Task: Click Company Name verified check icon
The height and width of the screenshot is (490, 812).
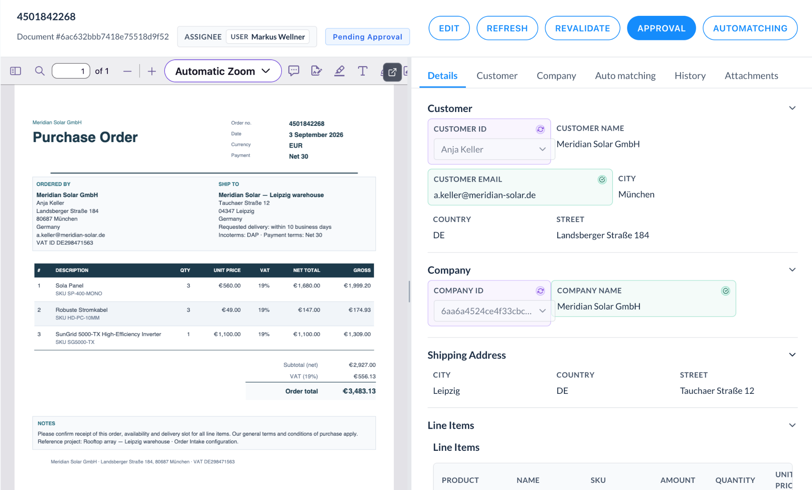Action: (726, 291)
